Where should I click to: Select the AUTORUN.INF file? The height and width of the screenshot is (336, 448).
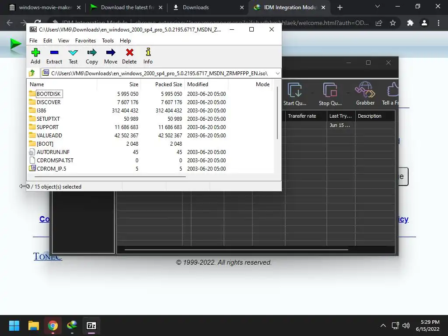53,152
